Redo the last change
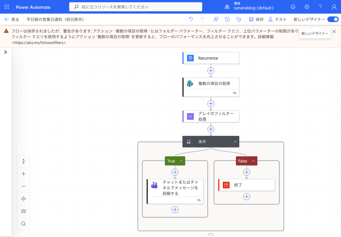 pyautogui.click(x=202, y=19)
